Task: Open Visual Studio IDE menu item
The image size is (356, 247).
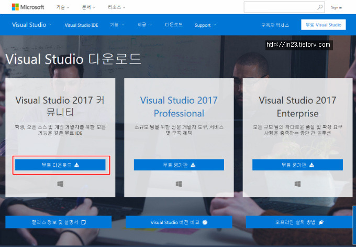Action: point(81,25)
